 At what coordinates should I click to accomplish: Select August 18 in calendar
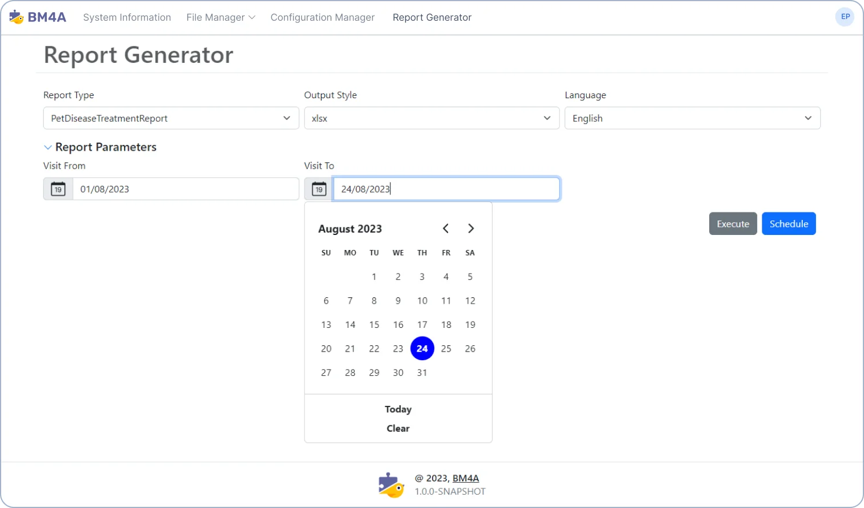[446, 324]
